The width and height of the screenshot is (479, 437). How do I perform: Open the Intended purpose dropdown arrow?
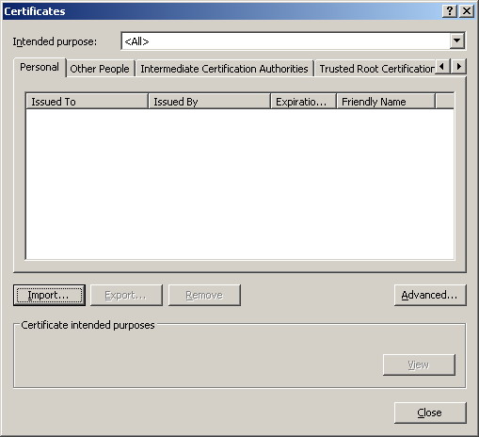[457, 40]
